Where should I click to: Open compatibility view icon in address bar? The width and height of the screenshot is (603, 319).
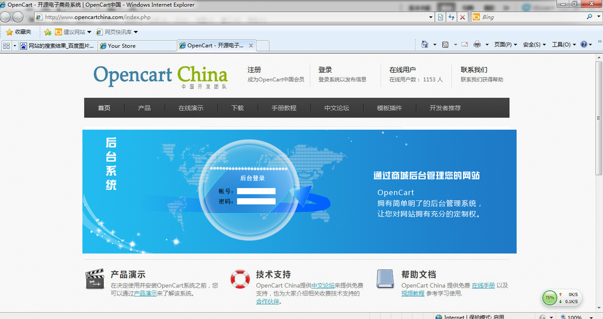pos(440,17)
